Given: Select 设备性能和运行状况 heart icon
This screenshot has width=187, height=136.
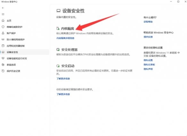Looking at the screenshot, I should coord(3,58).
